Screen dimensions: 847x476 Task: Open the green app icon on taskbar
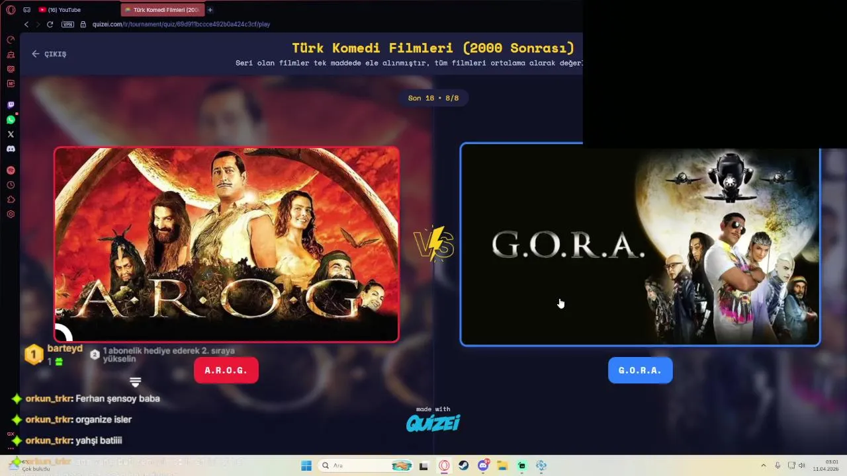(x=522, y=465)
